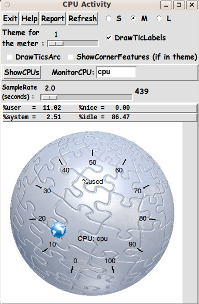Viewport: 199px width, 304px height.
Task: Click the blue globe pointer icon
Action: click(58, 230)
